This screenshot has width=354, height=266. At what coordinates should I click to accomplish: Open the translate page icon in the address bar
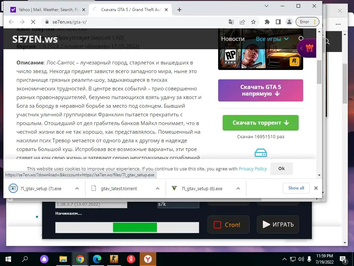(x=231, y=22)
